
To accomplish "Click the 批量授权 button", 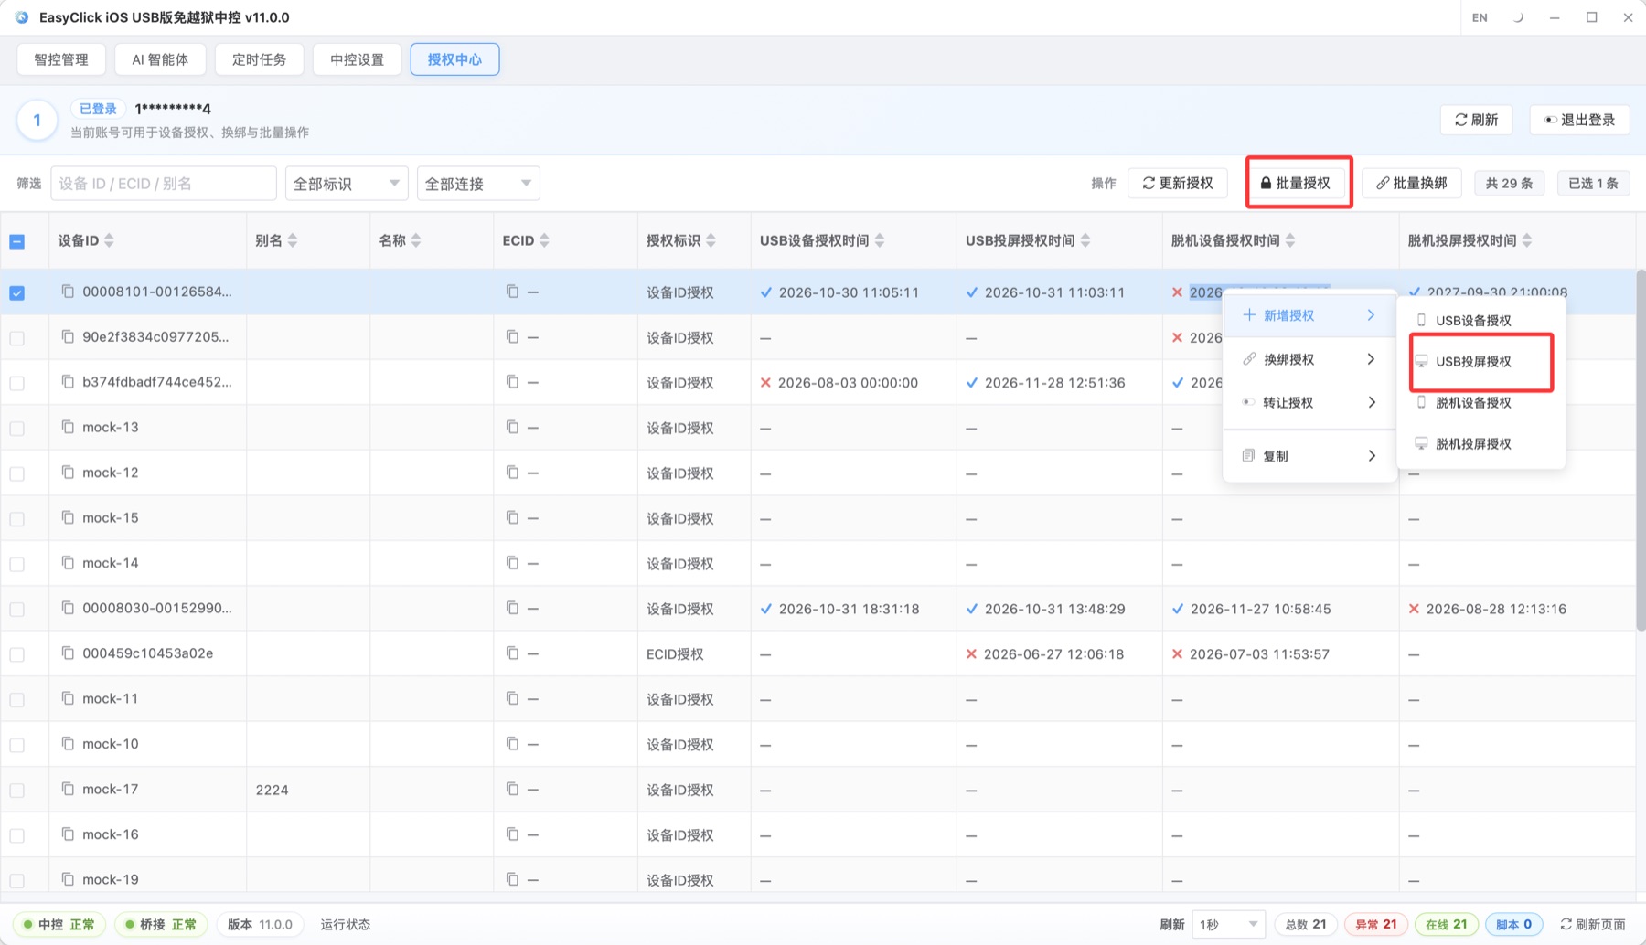I will pyautogui.click(x=1296, y=183).
